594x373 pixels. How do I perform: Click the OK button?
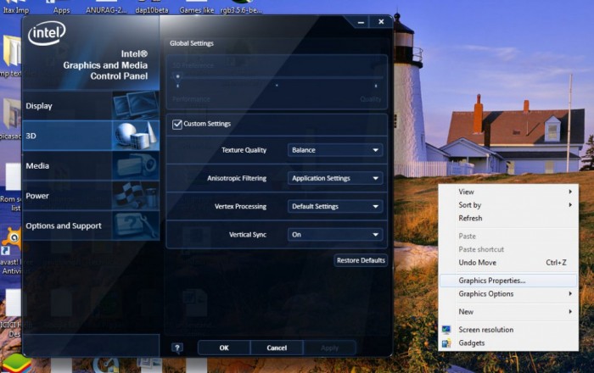click(224, 348)
